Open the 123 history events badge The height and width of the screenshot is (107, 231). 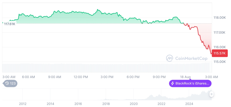click(x=11, y=84)
